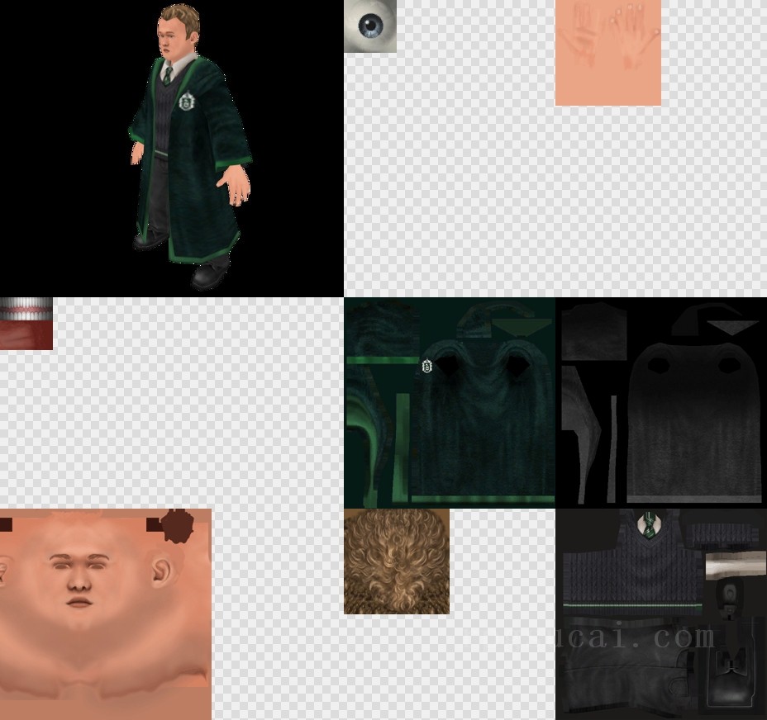Click the ucai.com watermark text
767x720 pixels.
click(636, 637)
